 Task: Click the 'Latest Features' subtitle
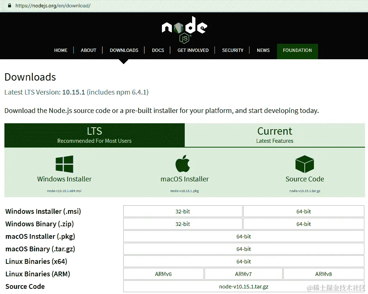coord(275,141)
